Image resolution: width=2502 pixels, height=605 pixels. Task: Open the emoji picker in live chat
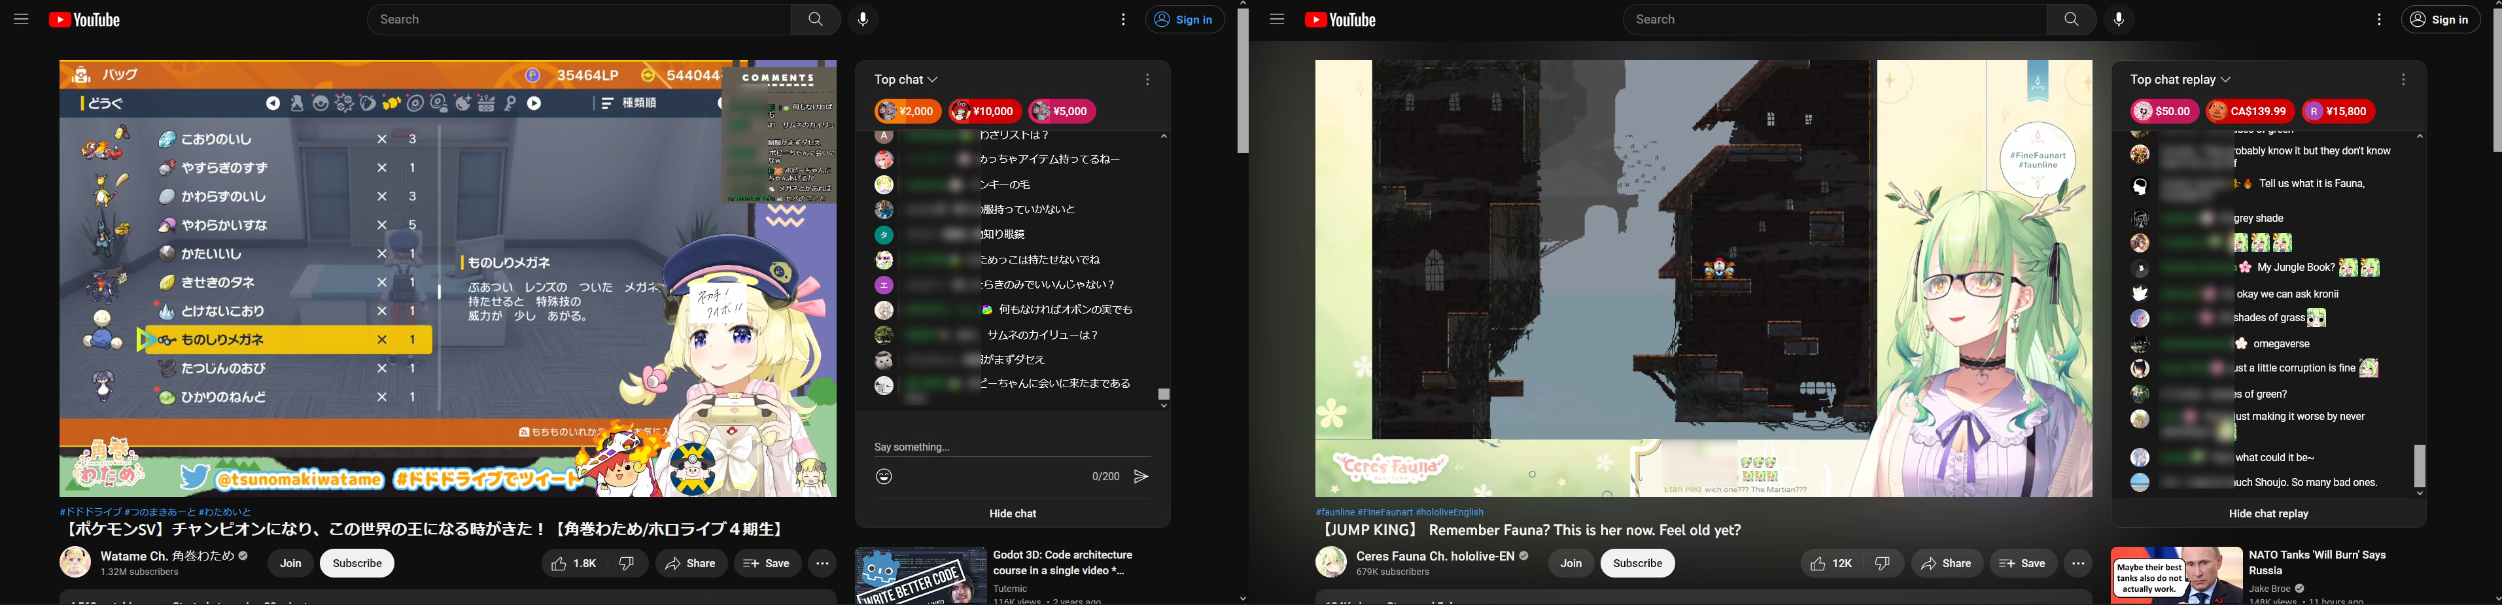(x=884, y=476)
